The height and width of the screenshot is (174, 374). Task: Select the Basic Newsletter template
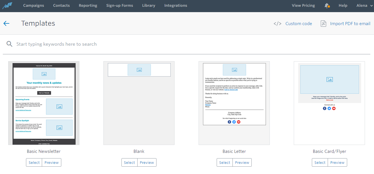click(34, 162)
